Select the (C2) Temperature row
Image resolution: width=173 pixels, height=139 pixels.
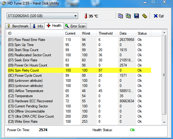pyautogui.click(x=79, y=96)
